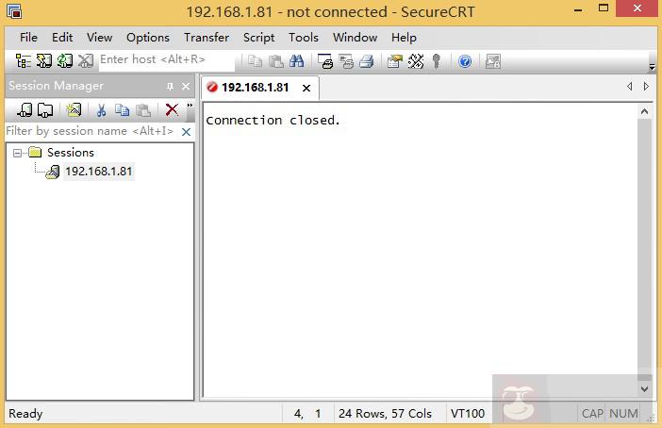Screen dimensions: 662x428
Task: Click the tab scroll left arrow
Action: [x=630, y=86]
